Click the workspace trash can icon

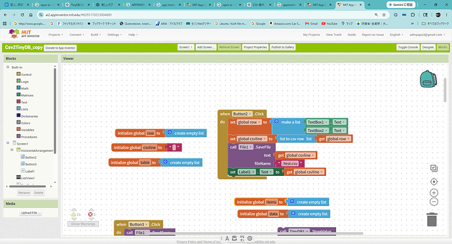coord(432,220)
